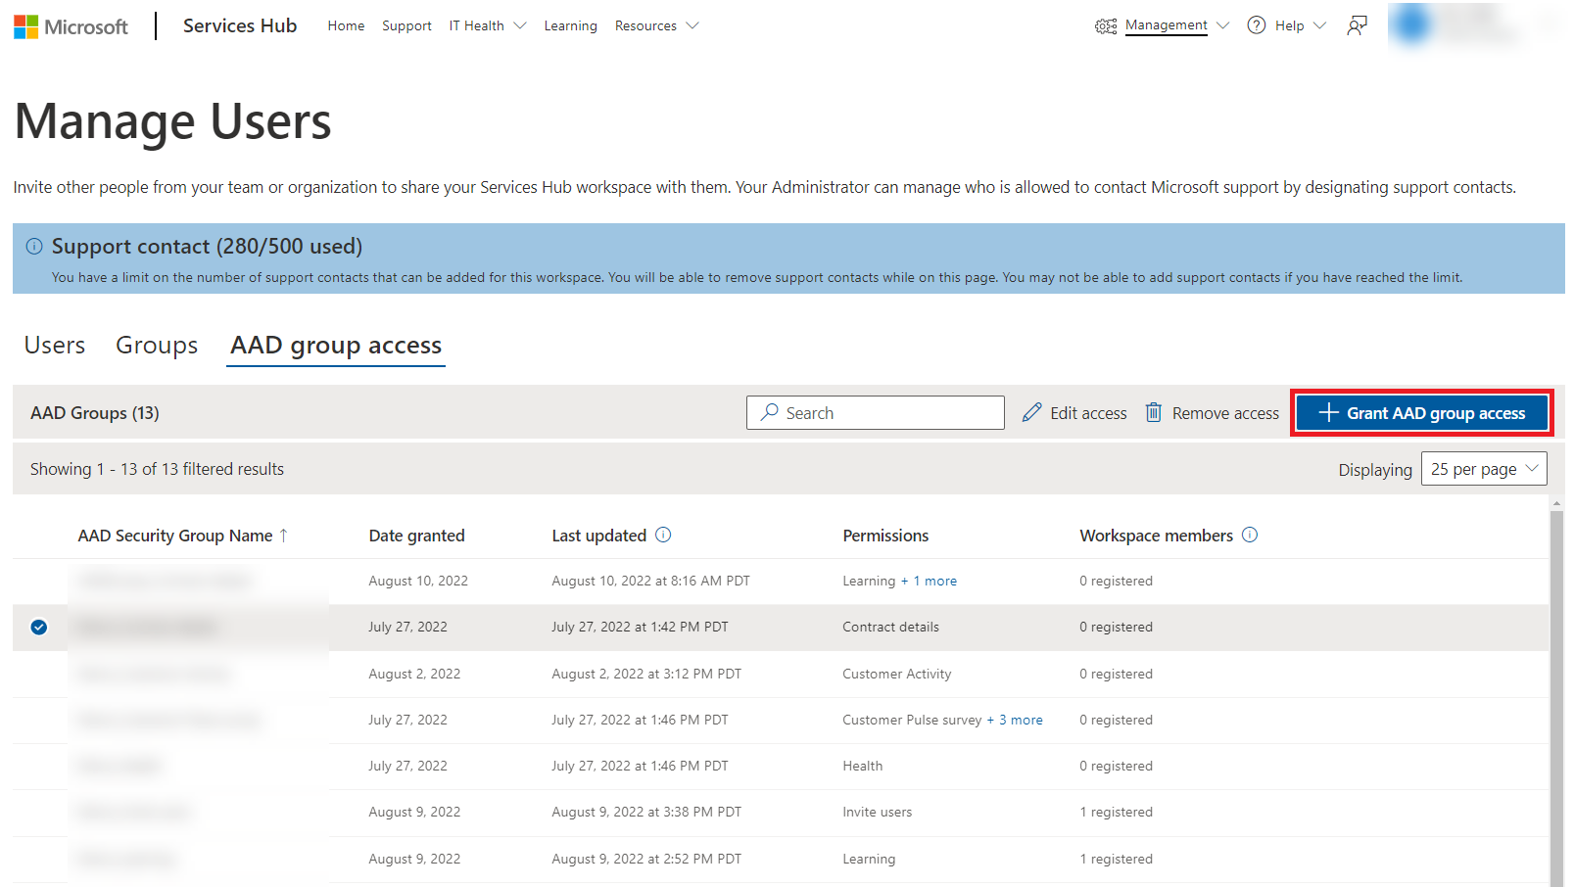Click 'August 9, 2022 at 2:52 PM PDT' cell

646,859
